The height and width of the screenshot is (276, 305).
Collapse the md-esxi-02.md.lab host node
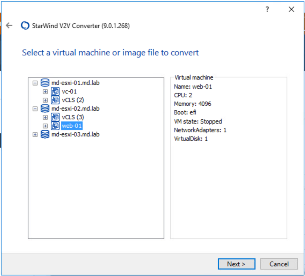(35, 109)
